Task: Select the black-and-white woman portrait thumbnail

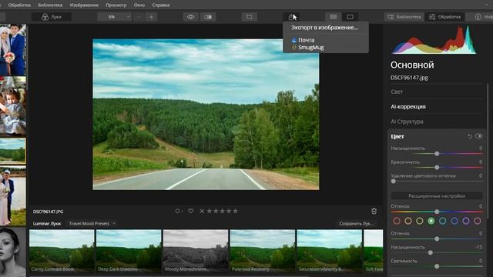Action: 13,252
